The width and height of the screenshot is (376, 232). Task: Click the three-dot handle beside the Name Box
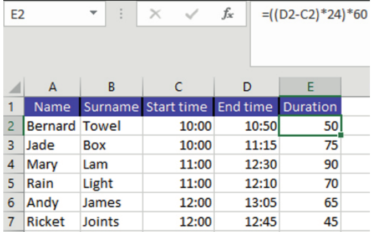(121, 14)
